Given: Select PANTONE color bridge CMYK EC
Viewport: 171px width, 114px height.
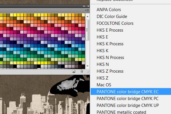Looking at the screenshot, I should coord(127,92).
